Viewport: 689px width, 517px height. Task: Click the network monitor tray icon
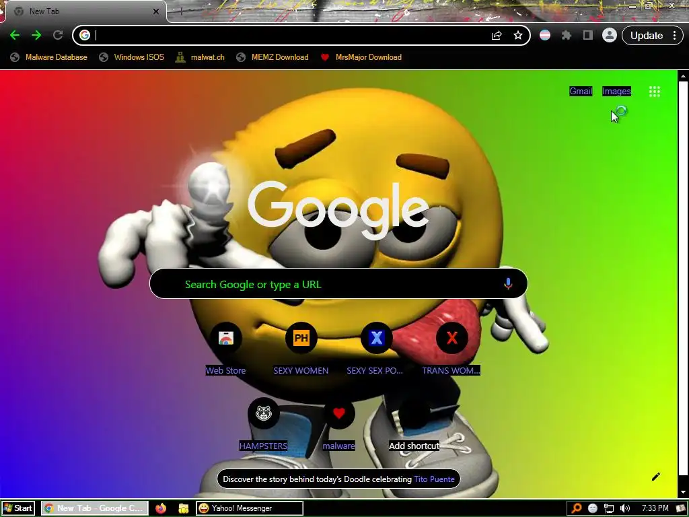[608, 509]
